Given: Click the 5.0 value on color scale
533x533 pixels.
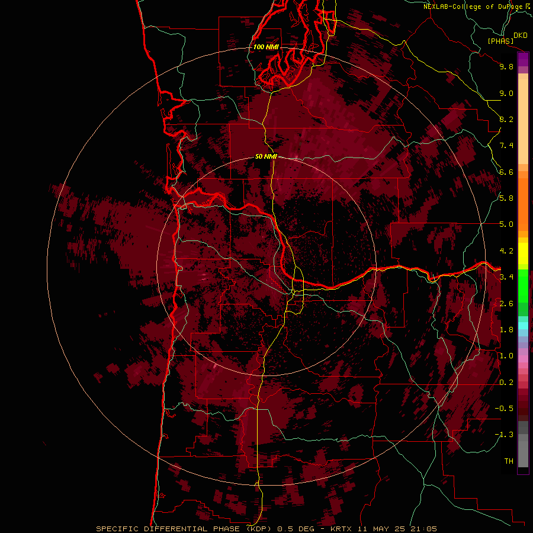Looking at the screenshot, I should 506,224.
